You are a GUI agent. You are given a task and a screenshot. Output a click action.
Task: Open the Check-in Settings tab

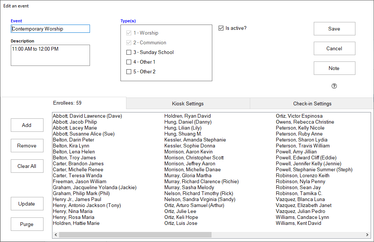tap(312, 104)
